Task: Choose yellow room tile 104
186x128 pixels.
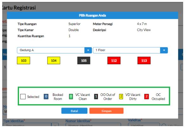Action: (x=54, y=60)
